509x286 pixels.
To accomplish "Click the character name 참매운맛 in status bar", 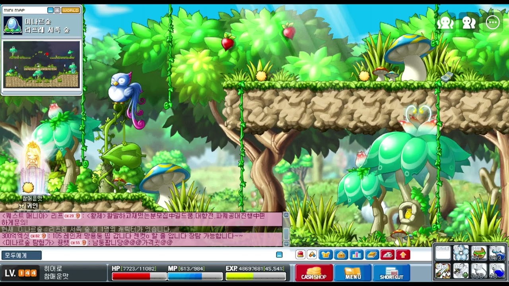I will point(56,276).
